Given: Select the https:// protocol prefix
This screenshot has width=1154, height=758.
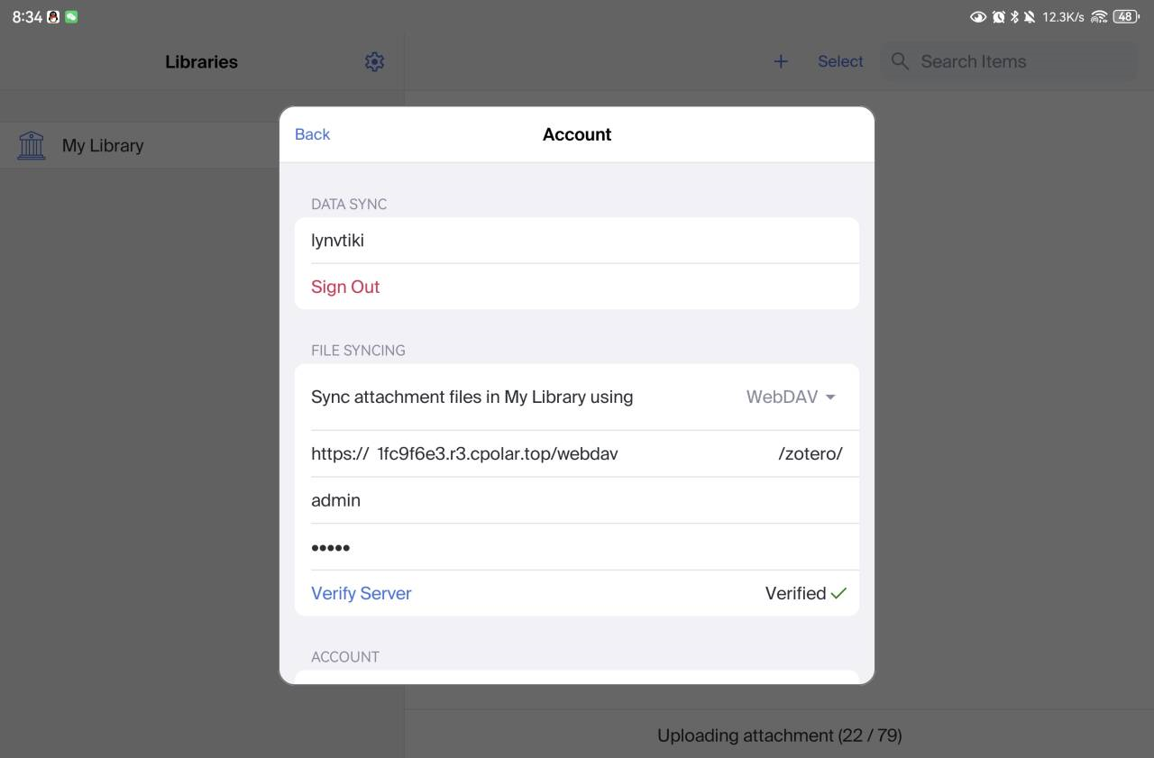Looking at the screenshot, I should pos(339,453).
